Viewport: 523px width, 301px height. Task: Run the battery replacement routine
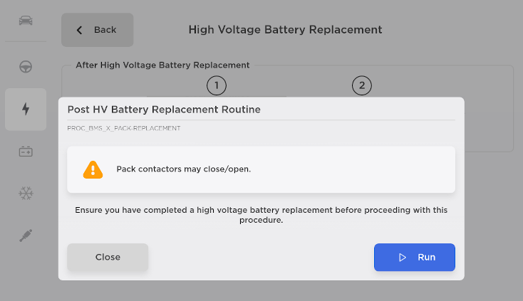tap(414, 257)
